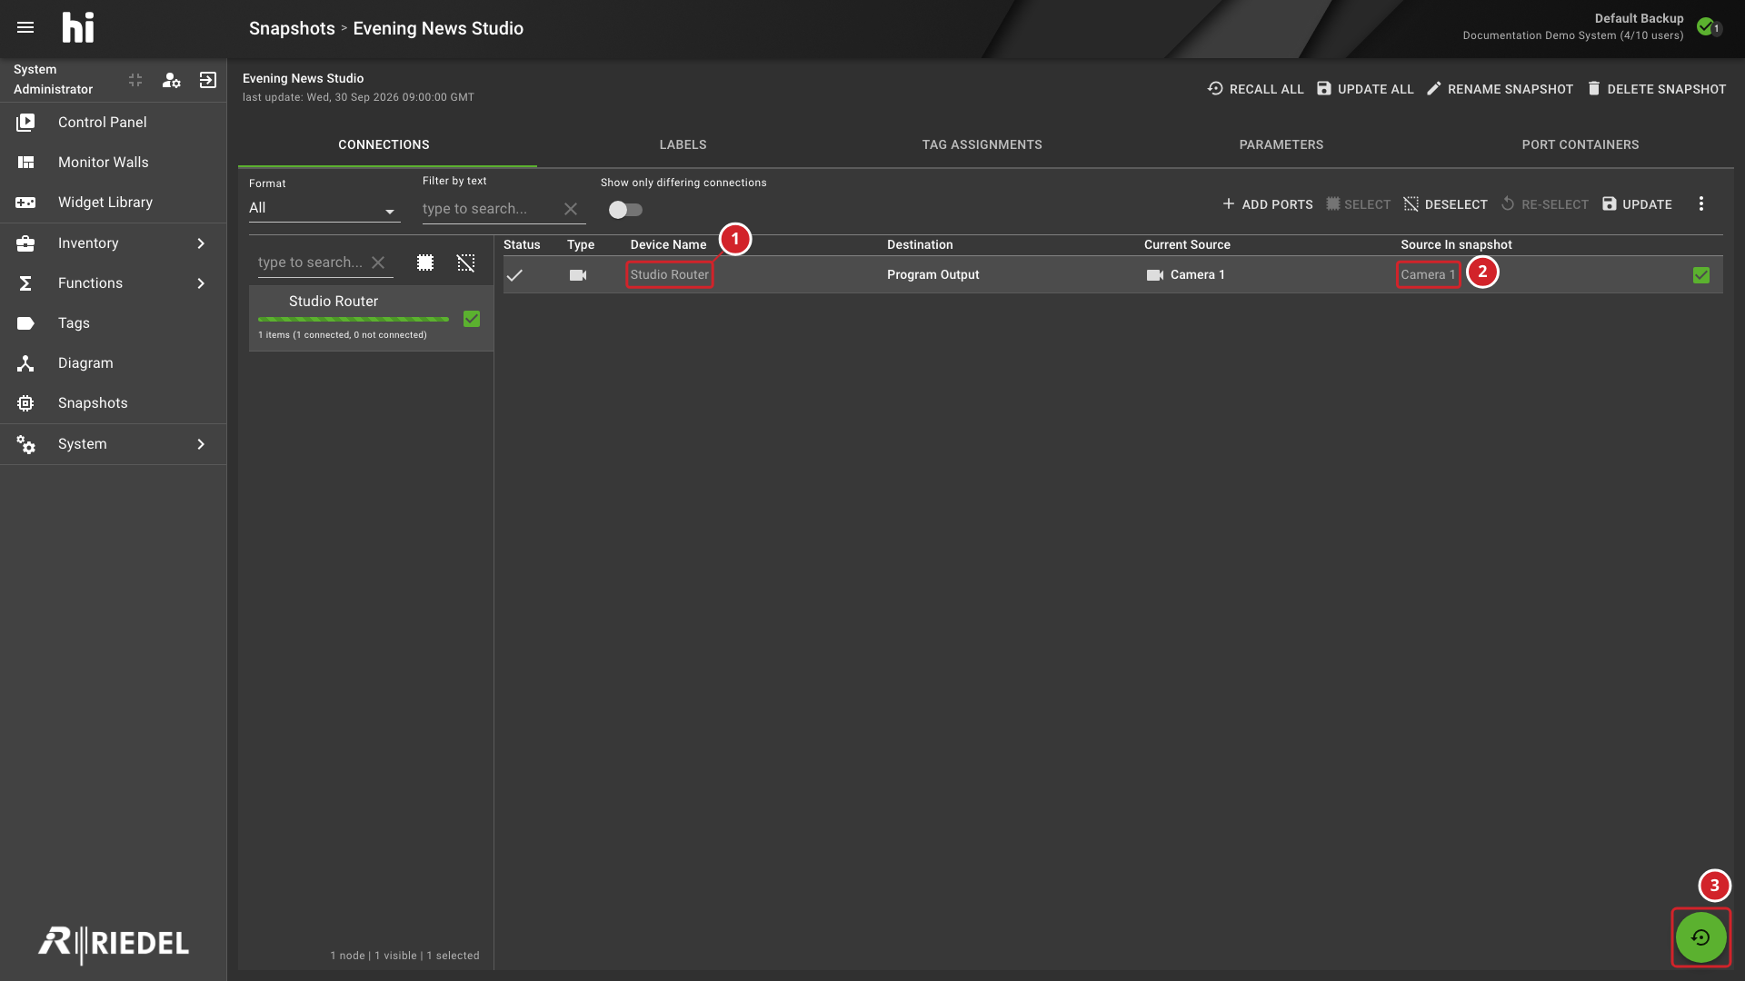Click the Studio Router progress bar

coord(354,319)
